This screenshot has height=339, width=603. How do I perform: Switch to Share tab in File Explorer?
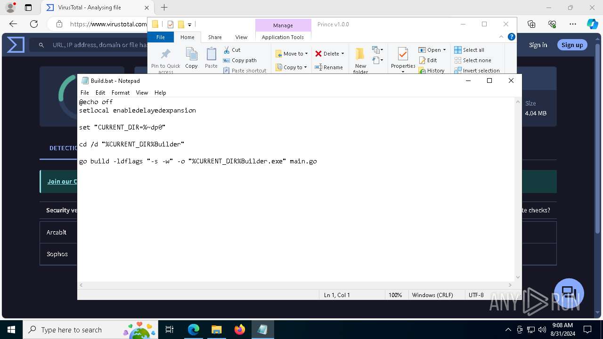point(215,37)
